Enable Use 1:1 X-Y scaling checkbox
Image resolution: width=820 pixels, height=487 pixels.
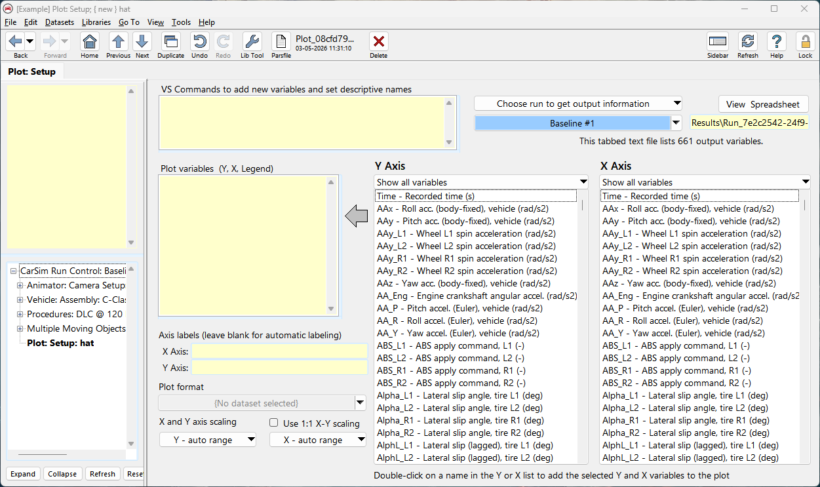pyautogui.click(x=274, y=423)
